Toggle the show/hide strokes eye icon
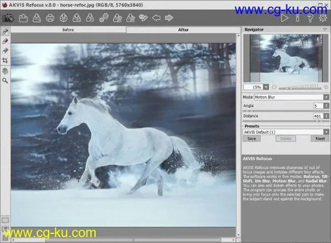Image resolution: width=331 pixels, height=243 pixels. pos(144,18)
